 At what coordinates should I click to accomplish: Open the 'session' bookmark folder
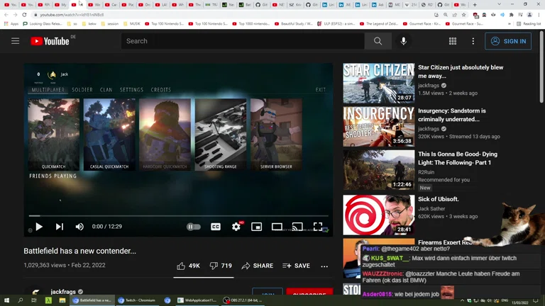click(109, 23)
